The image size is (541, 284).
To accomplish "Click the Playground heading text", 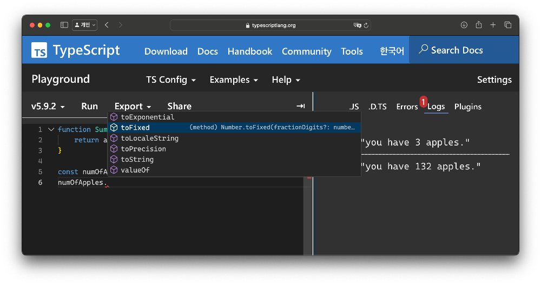I will click(x=61, y=79).
